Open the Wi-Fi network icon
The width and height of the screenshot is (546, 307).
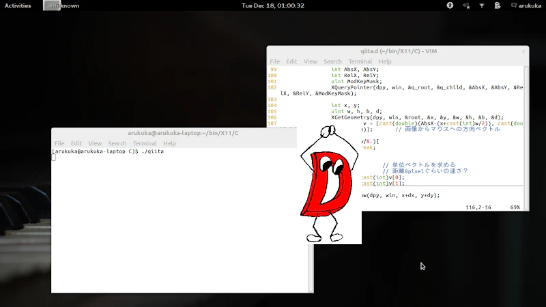(482, 5)
